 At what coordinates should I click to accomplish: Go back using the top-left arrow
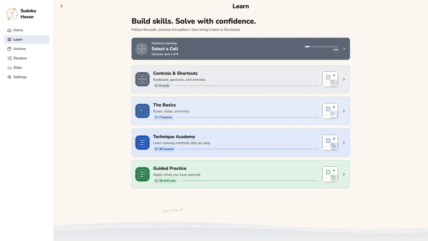pos(62,6)
